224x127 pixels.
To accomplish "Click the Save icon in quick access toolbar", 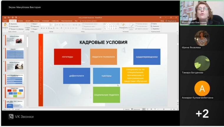I will point(5,18).
